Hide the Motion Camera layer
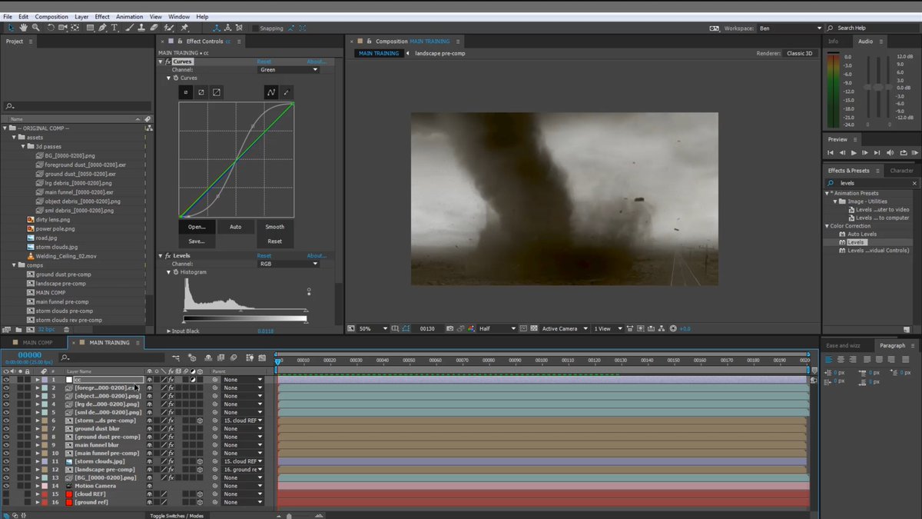Image resolution: width=922 pixels, height=519 pixels. [x=6, y=486]
